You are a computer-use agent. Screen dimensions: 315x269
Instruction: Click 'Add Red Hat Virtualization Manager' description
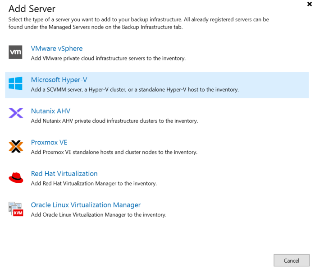click(94, 184)
